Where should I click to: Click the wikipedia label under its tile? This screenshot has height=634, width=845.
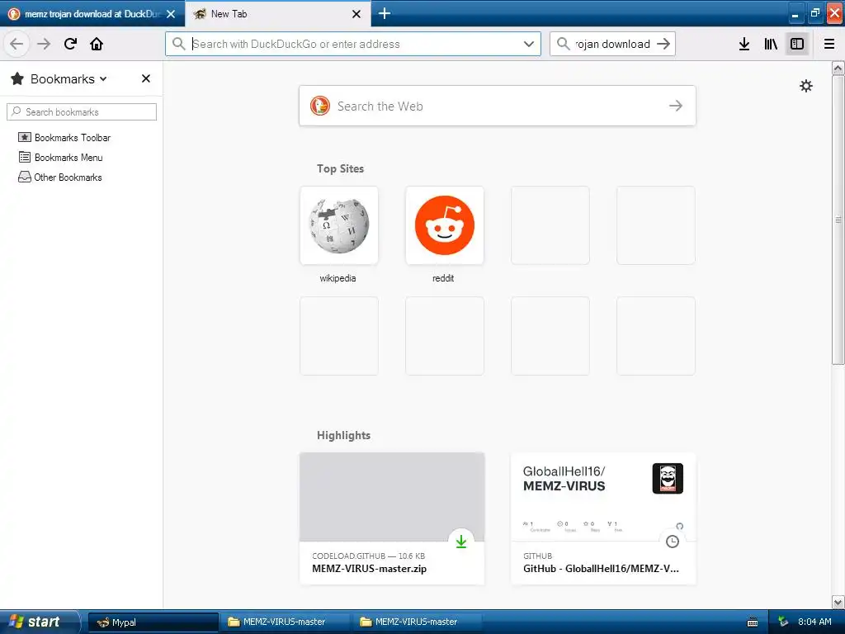338,278
